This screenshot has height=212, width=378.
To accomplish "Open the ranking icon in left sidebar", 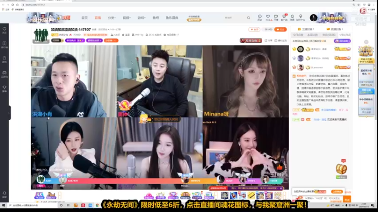I will [4, 45].
